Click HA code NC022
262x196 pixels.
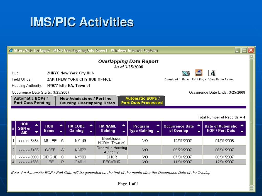pyautogui.click(x=80, y=150)
